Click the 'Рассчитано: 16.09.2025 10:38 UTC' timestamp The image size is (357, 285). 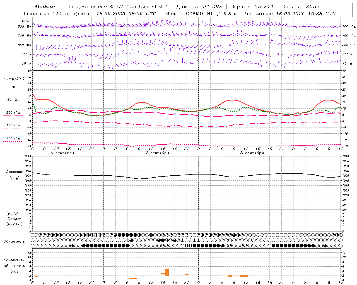(x=290, y=14)
